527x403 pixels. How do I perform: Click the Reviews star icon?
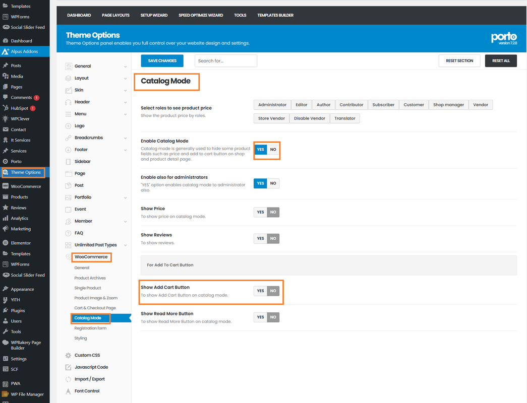pyautogui.click(x=6, y=208)
